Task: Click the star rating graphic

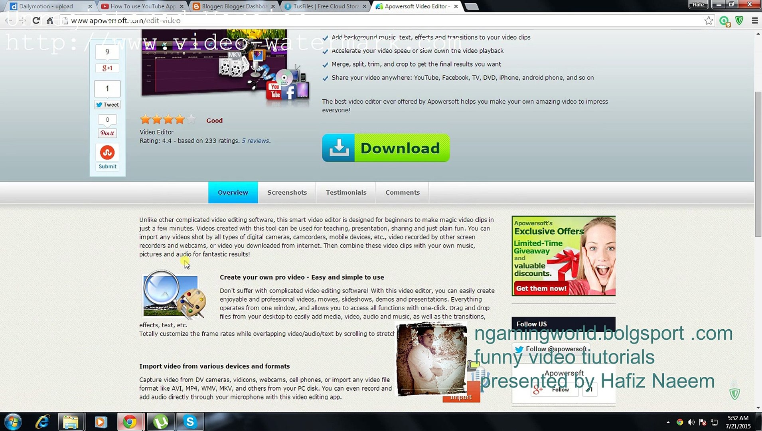Action: tap(168, 119)
